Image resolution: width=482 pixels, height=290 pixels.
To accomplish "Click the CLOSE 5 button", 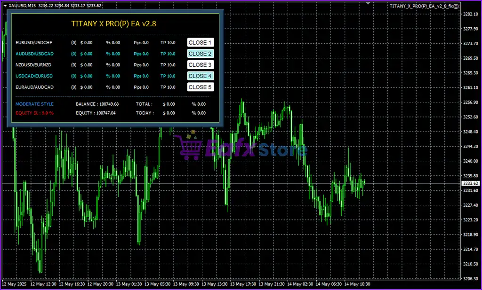I will tap(201, 87).
